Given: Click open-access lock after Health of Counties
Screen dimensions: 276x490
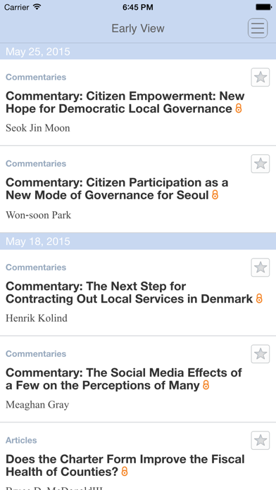Looking at the screenshot, I should coord(125,472).
